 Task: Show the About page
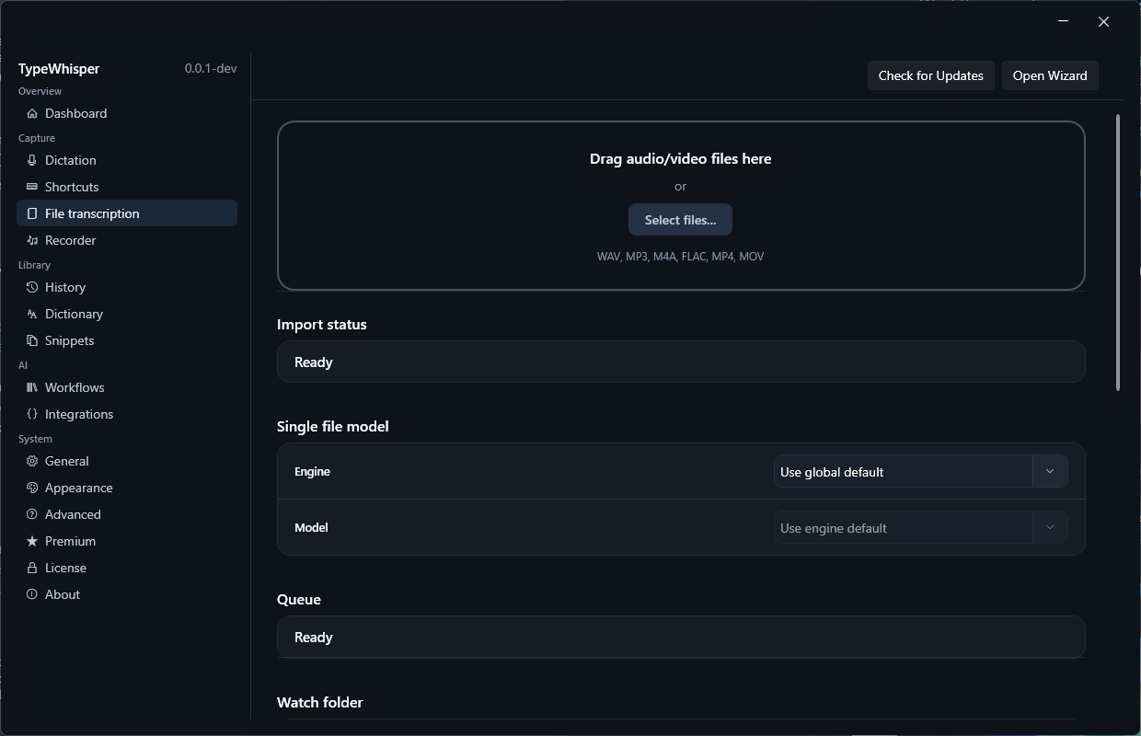(x=127, y=594)
